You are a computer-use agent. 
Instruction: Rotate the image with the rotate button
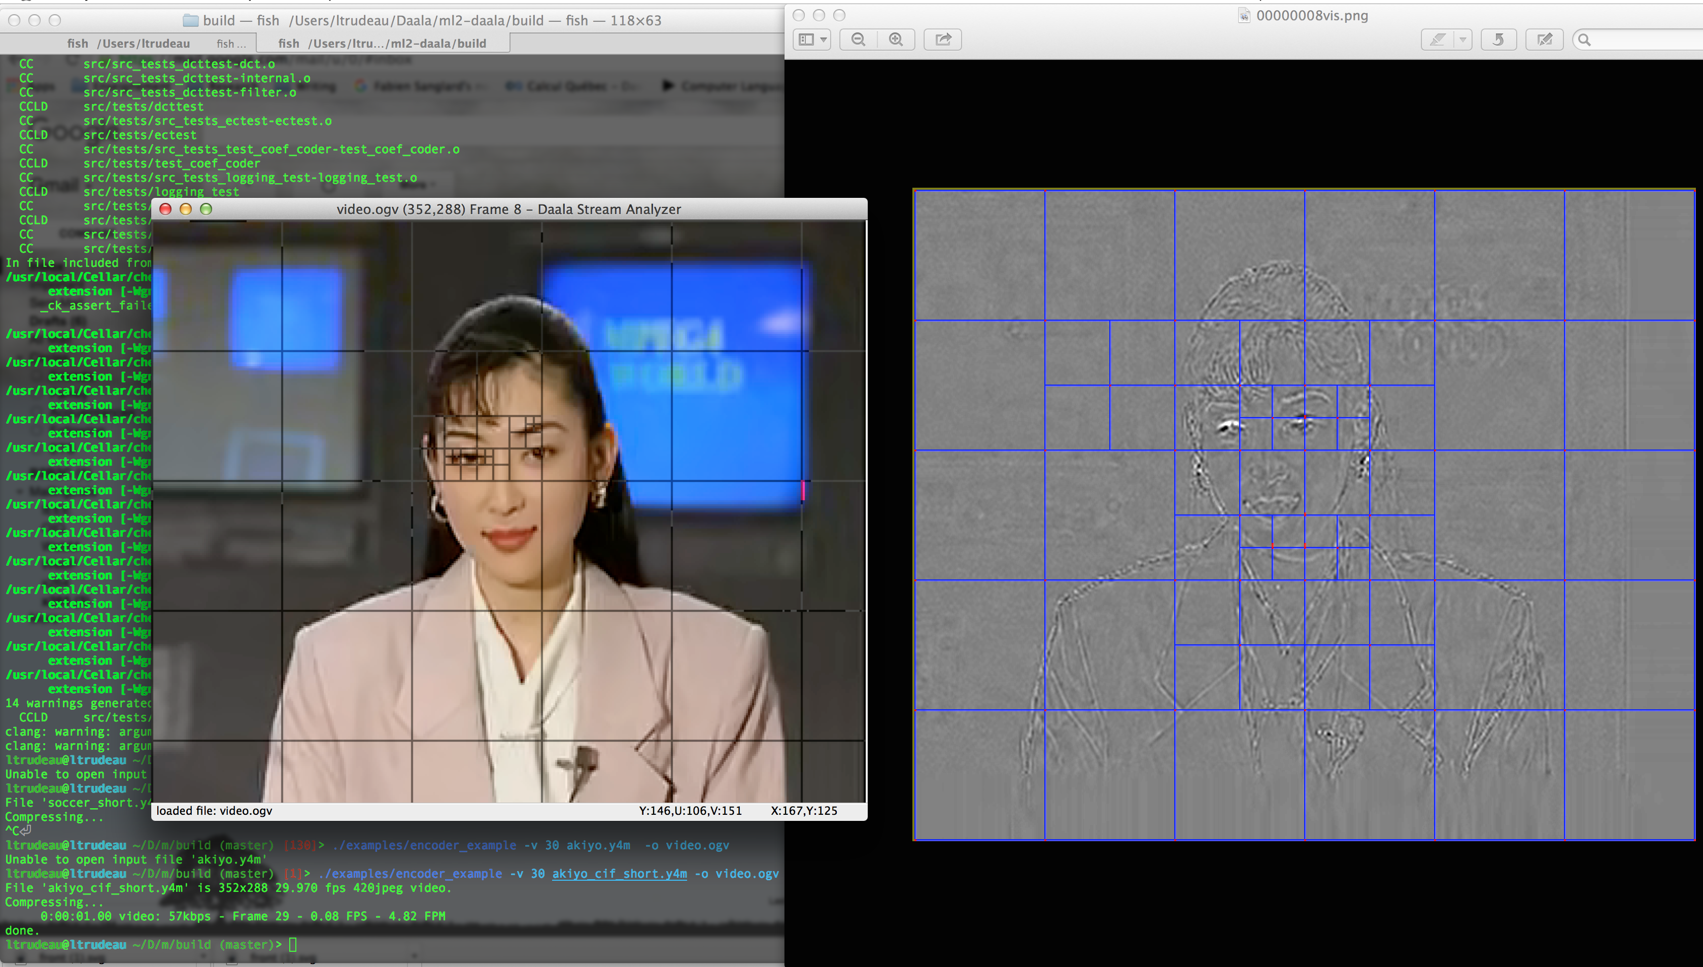point(1498,39)
